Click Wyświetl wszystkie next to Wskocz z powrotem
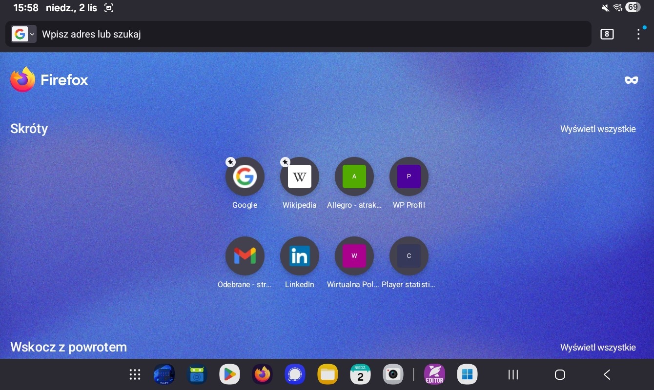 point(597,348)
